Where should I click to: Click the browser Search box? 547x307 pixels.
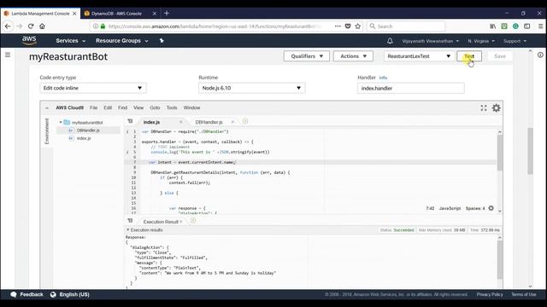coord(406,26)
